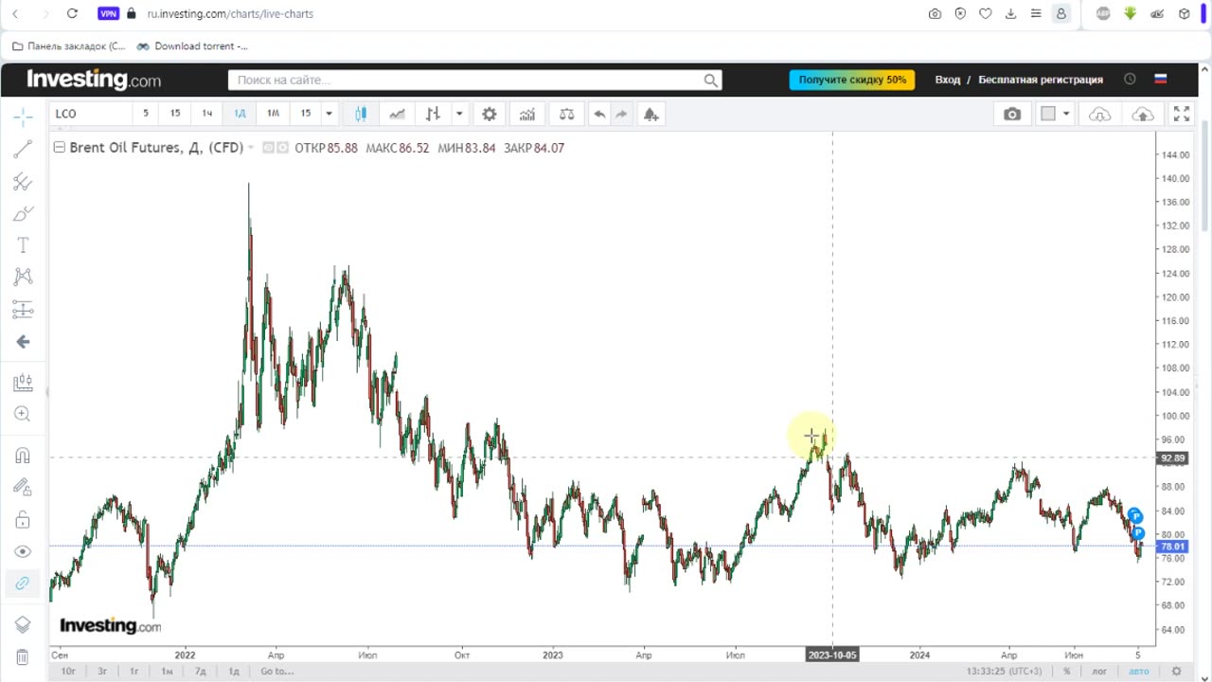
Task: Select the crosshair cursor tool
Action: pos(23,117)
